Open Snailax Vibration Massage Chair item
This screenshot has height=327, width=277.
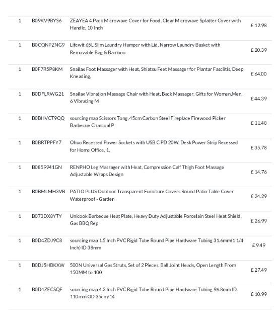(156, 98)
